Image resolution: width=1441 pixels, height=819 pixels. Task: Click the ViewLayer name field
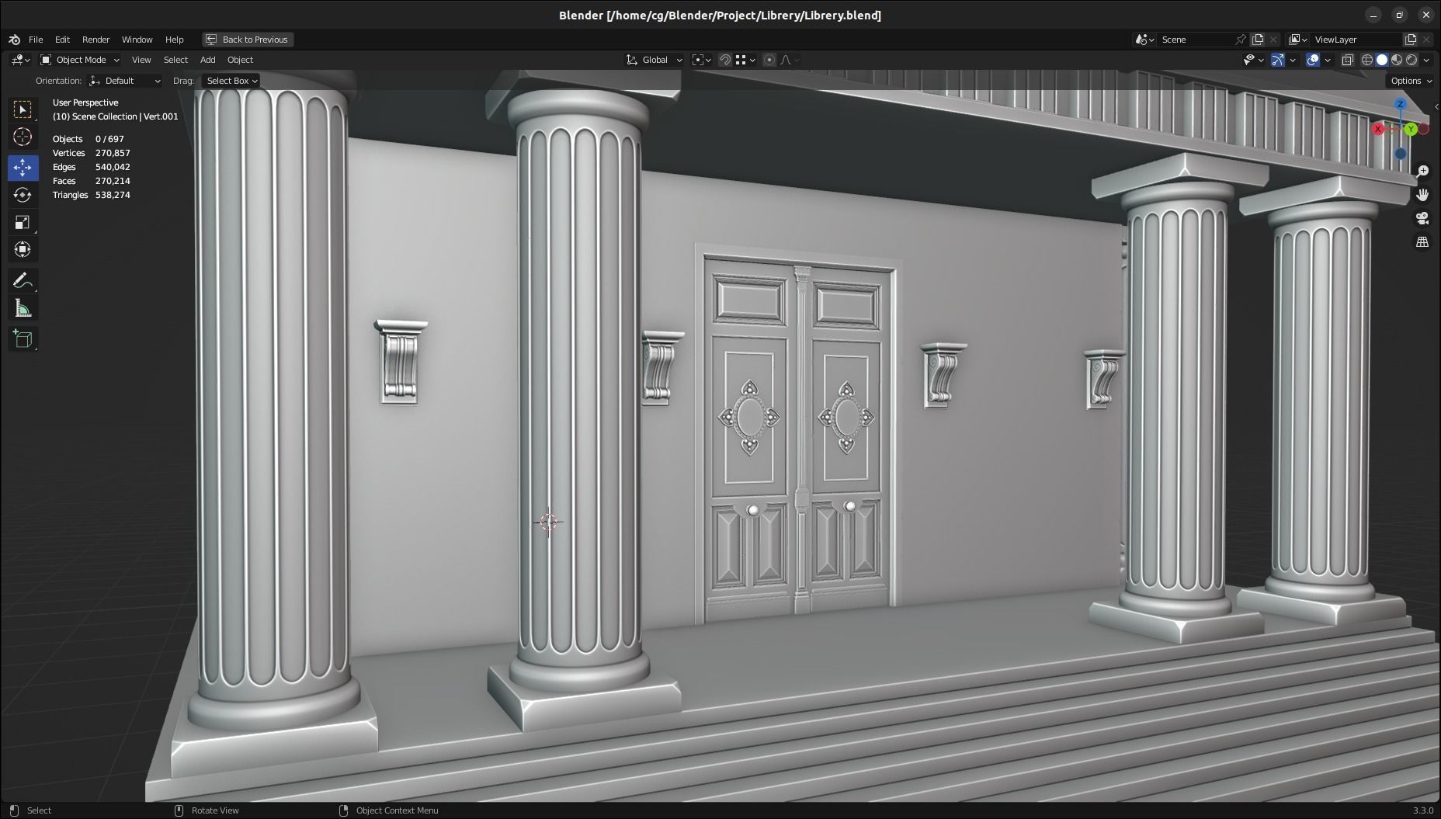coord(1356,40)
